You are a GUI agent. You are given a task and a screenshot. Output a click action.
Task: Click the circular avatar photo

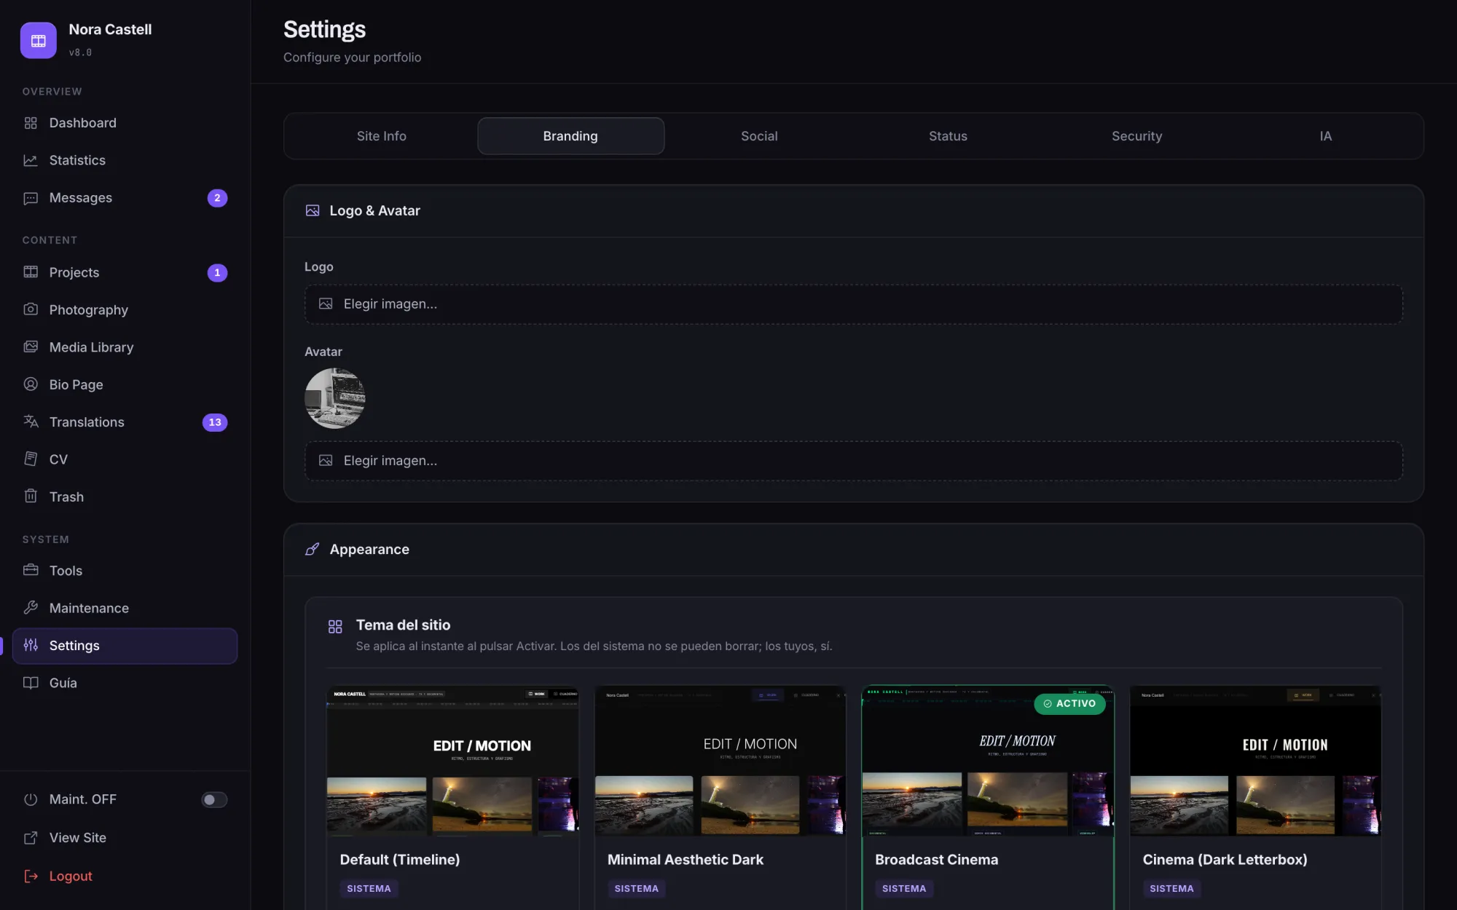335,398
